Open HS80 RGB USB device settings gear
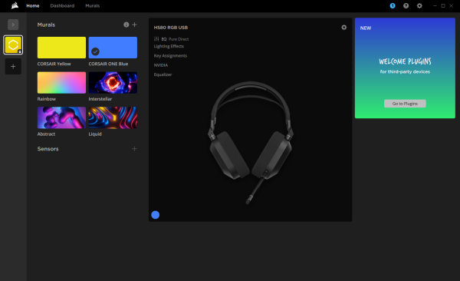The width and height of the screenshot is (460, 281). pos(343,28)
